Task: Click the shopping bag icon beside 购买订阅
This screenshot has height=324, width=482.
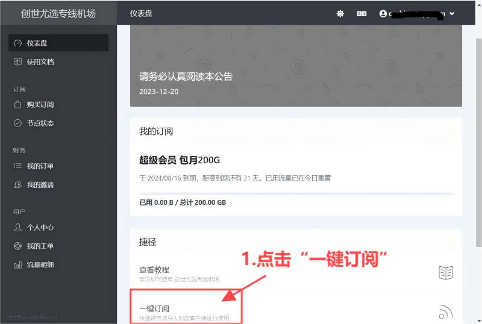Action: pyautogui.click(x=17, y=105)
